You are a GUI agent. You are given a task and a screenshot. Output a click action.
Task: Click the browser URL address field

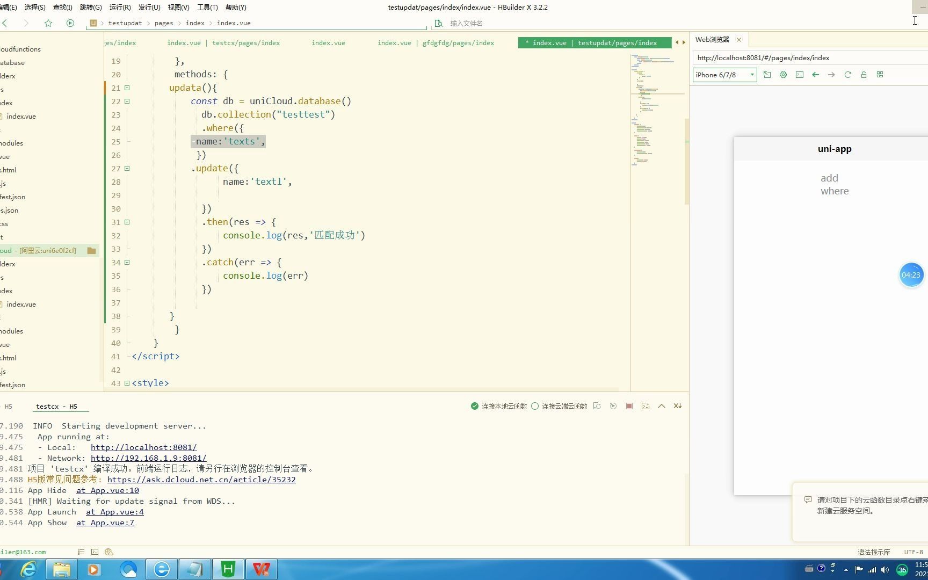point(811,57)
